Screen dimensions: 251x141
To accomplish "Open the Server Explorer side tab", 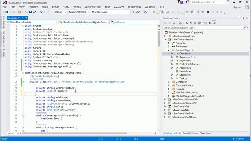I will click(4, 39).
